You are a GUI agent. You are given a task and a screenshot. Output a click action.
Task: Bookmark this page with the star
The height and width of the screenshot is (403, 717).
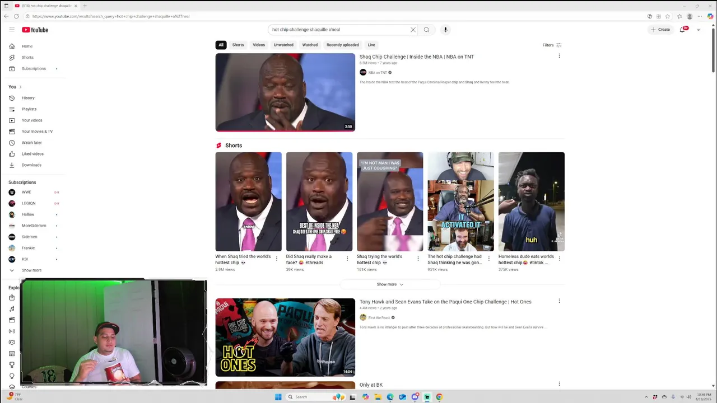point(668,16)
